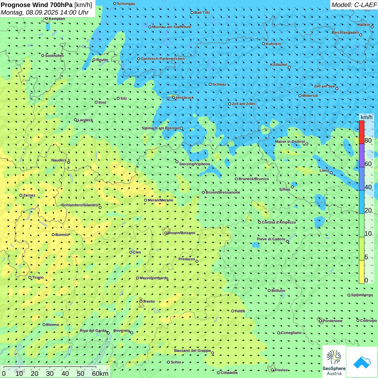Screen dimensions: 378x378
Task: Click the purple 60 km/h legend color
Action: (x=362, y=156)
